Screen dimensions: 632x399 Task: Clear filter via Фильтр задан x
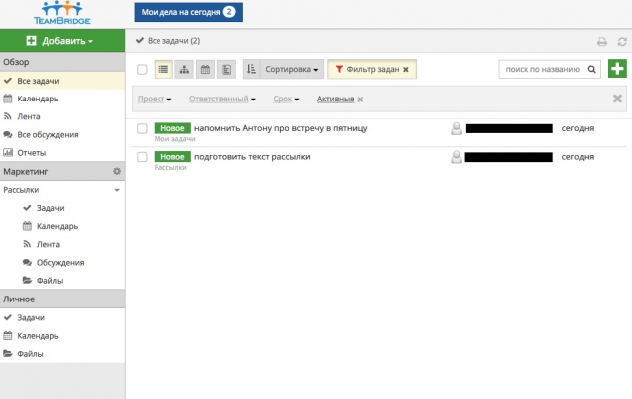click(406, 70)
